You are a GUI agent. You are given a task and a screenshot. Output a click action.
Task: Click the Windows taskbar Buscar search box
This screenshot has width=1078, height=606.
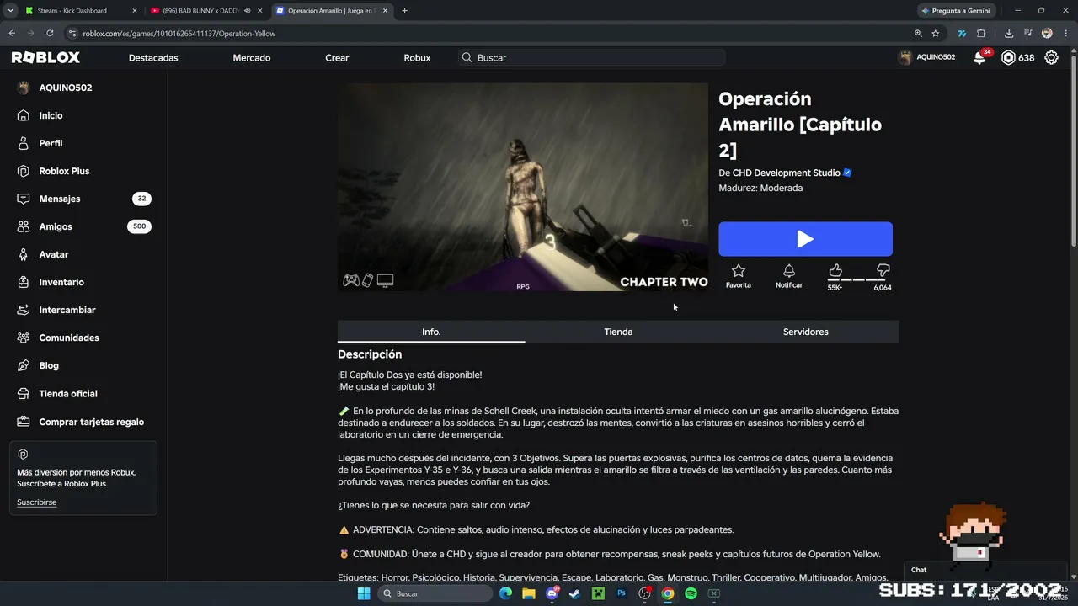434,593
